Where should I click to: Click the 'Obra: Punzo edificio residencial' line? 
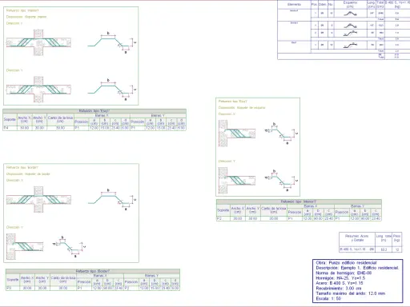click(346, 263)
